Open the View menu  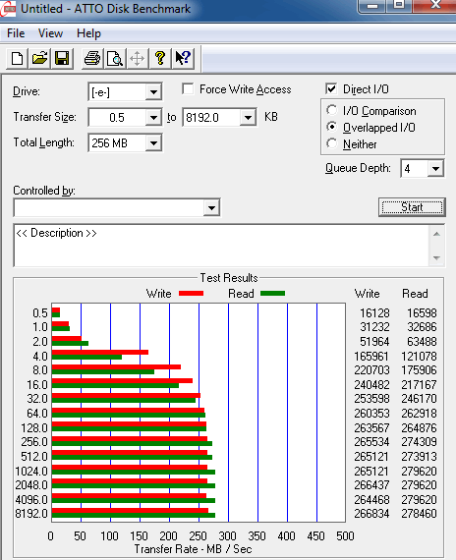[x=50, y=33]
